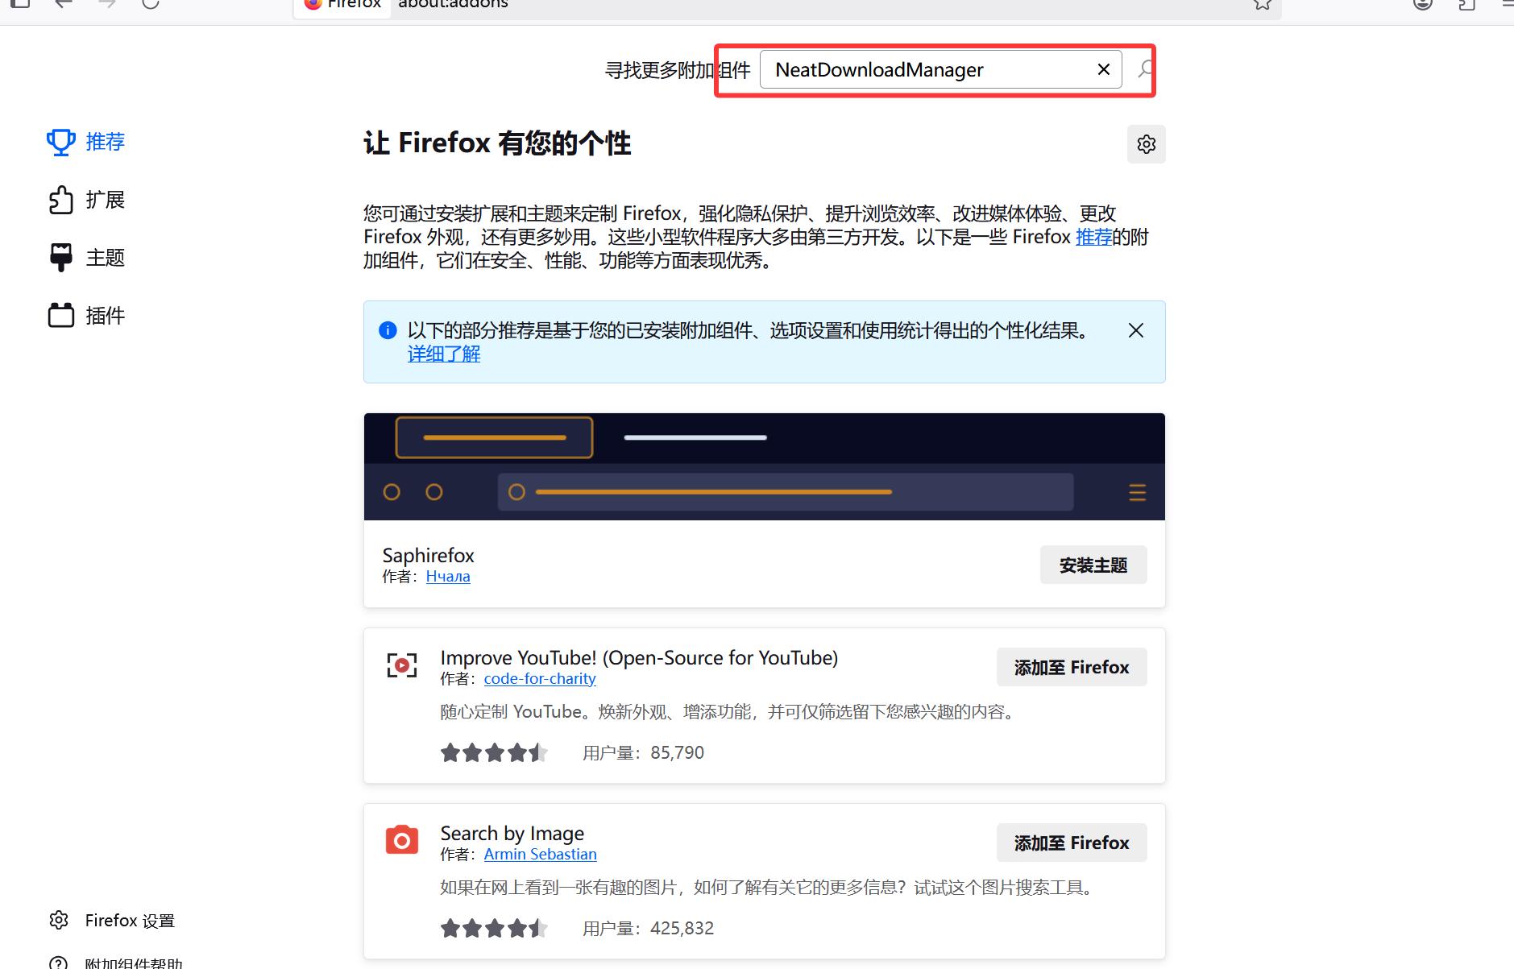Image resolution: width=1514 pixels, height=969 pixels.
Task: Clear the NeatDownloadManager search text
Action: [x=1104, y=69]
